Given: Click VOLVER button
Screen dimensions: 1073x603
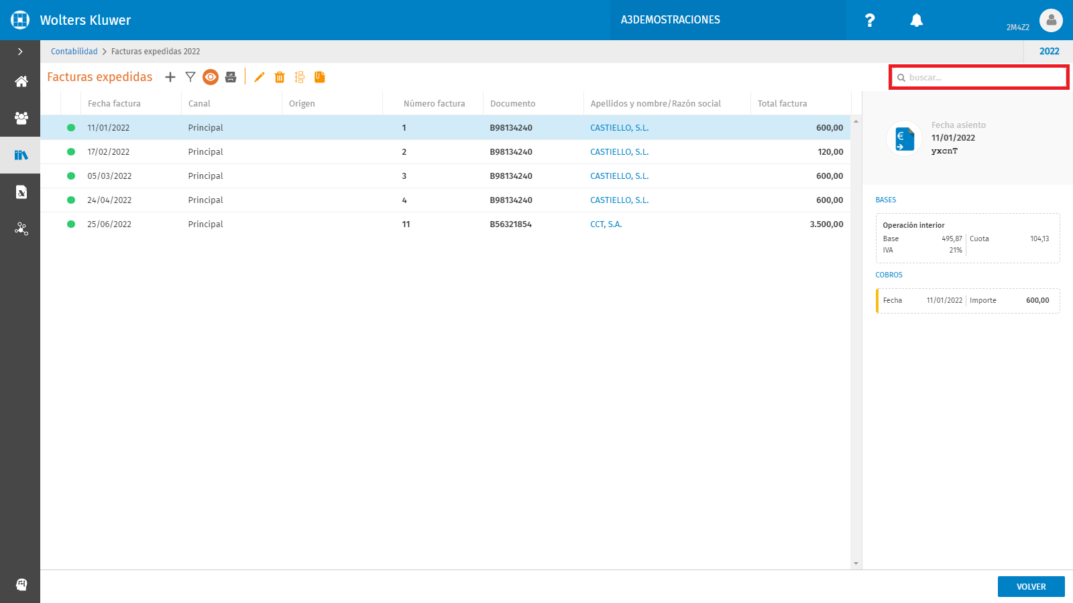Looking at the screenshot, I should (x=1031, y=586).
